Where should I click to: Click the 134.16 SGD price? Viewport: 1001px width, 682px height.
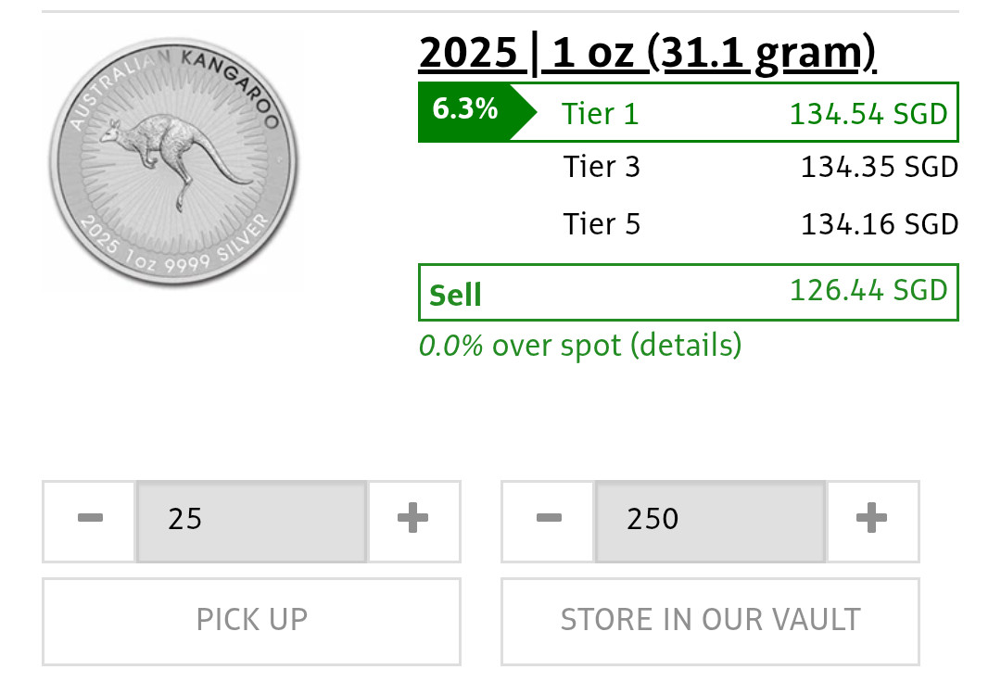879,224
